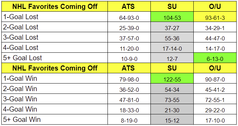Click the 8-19-0 ATS cell

(x=129, y=119)
